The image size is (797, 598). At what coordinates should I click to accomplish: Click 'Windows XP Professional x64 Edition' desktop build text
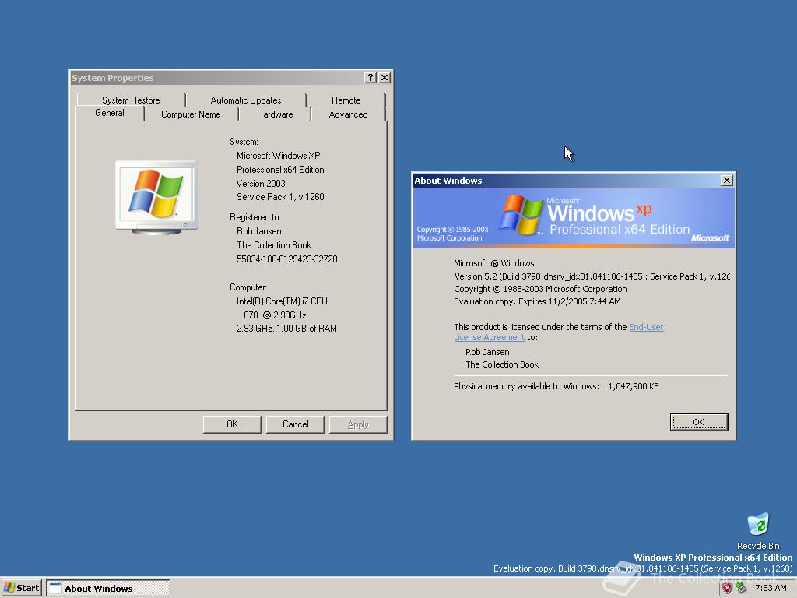pyautogui.click(x=713, y=558)
